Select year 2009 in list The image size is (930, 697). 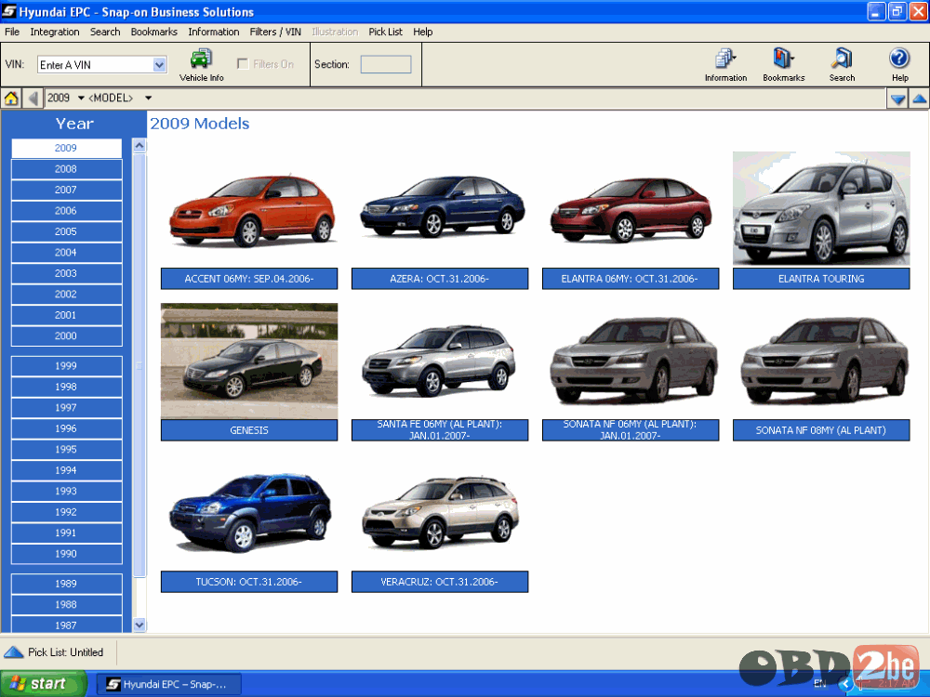click(66, 148)
